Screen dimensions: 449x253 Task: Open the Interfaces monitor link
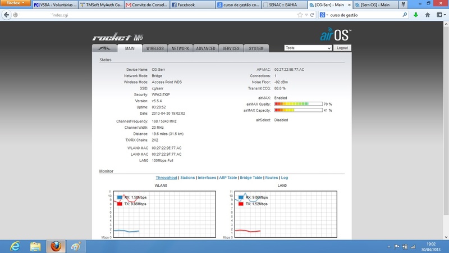(x=207, y=178)
